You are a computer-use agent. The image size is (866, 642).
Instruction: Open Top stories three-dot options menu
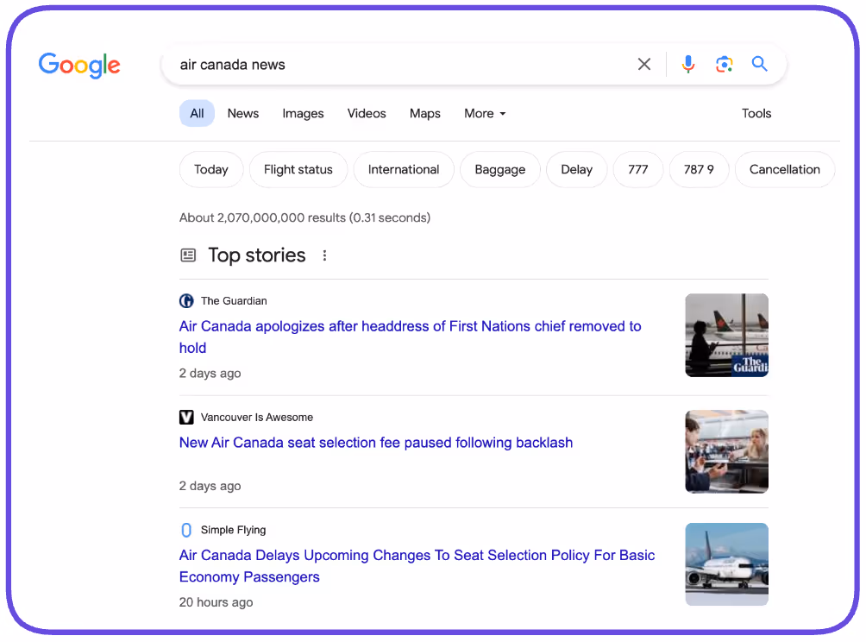[x=324, y=255]
